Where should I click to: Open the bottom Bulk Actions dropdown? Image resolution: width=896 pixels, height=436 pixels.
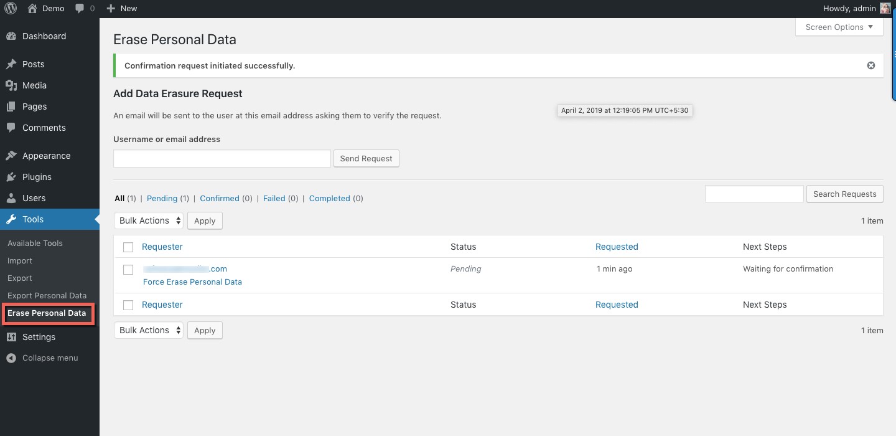tap(149, 330)
